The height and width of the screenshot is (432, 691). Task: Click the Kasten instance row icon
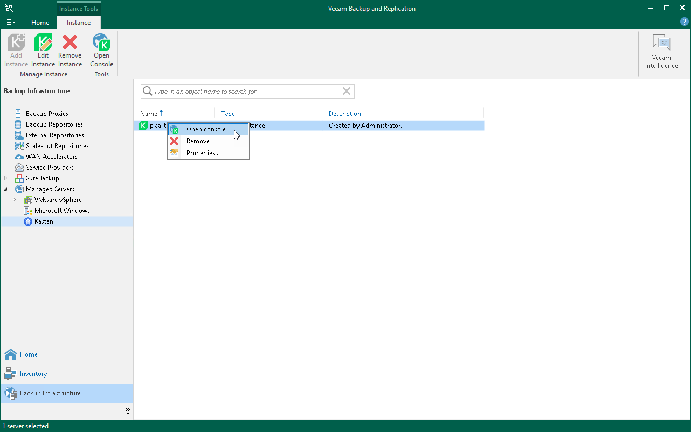pos(143,126)
